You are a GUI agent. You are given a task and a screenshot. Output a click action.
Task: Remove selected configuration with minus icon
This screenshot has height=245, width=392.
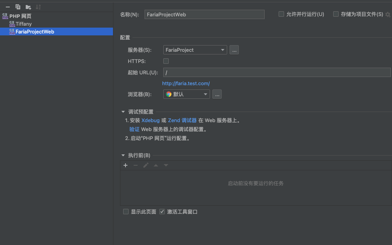click(x=8, y=7)
